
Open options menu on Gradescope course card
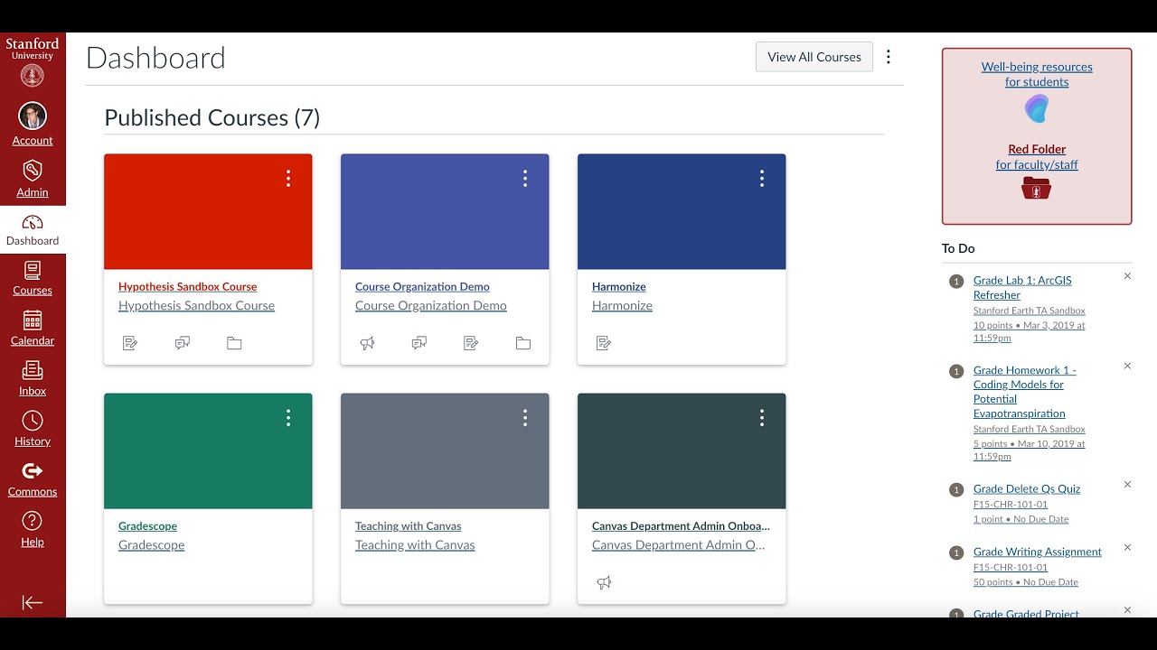point(288,417)
